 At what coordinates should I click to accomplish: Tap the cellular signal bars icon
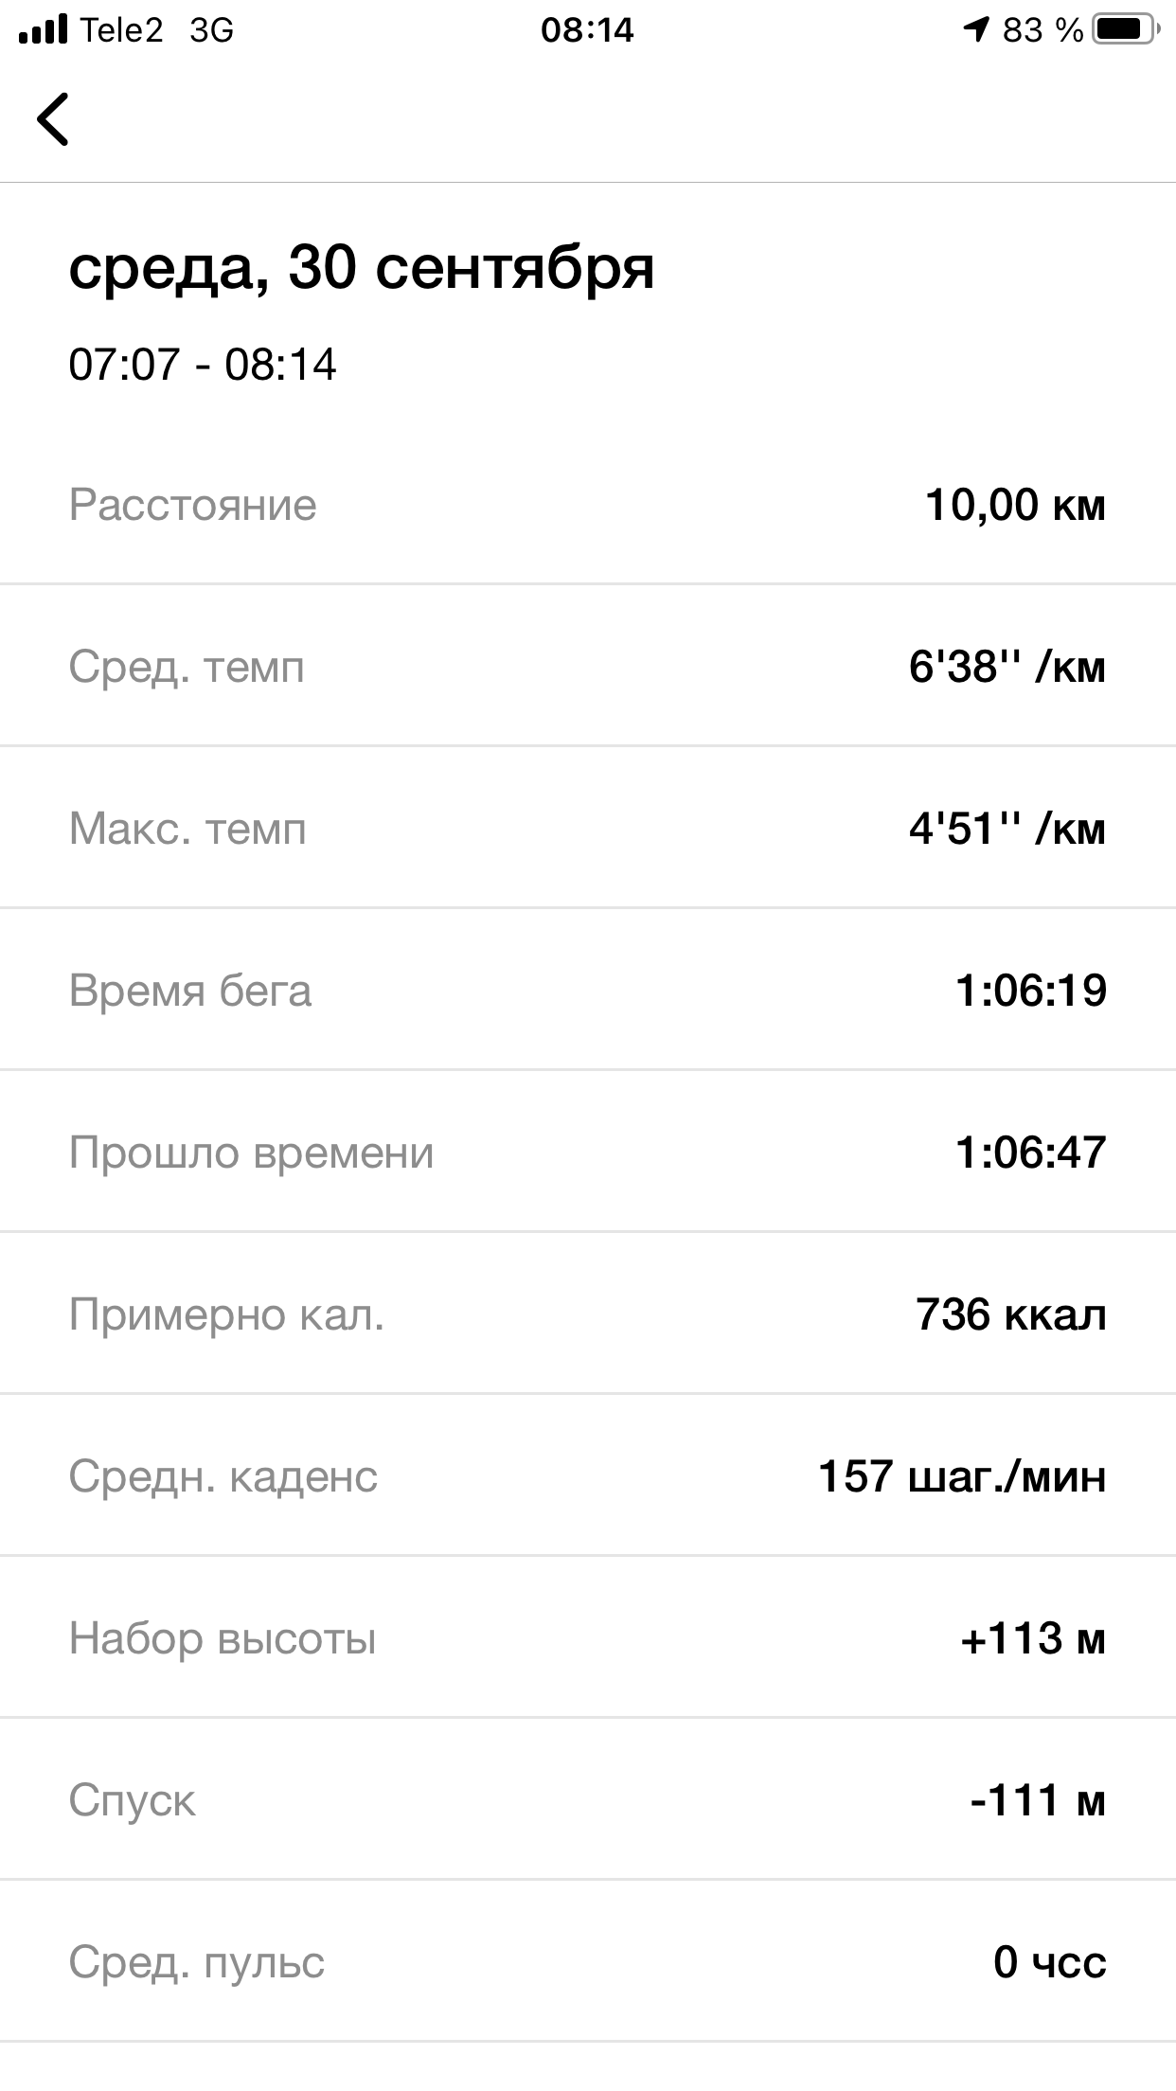point(43,30)
